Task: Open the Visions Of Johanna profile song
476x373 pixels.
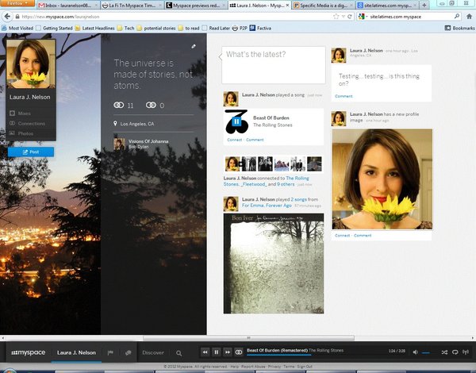Action: point(148,141)
